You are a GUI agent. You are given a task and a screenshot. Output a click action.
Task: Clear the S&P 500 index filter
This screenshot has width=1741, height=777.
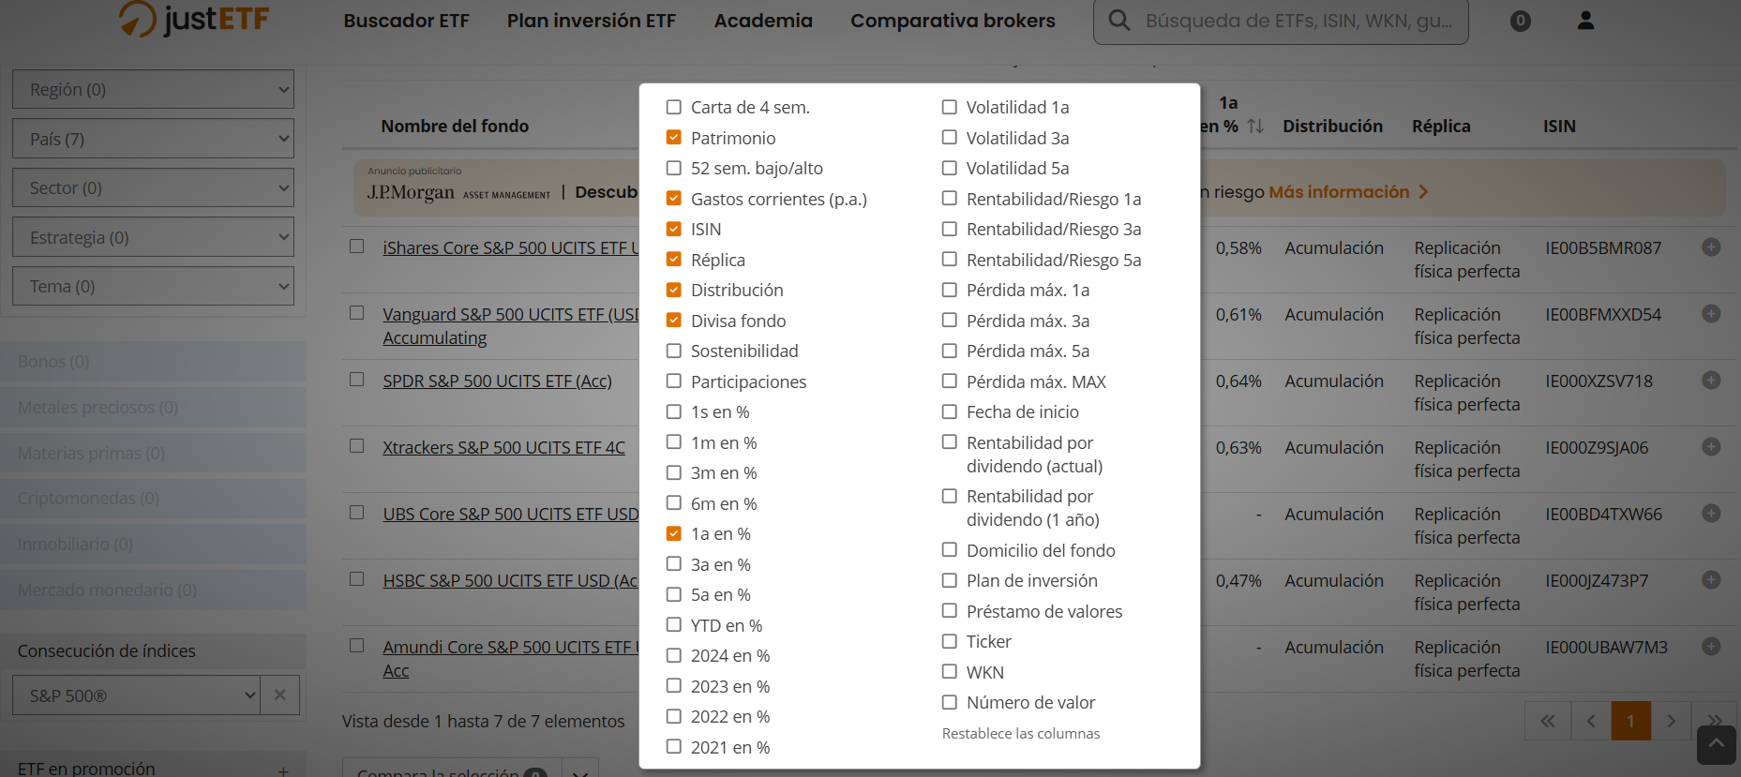coord(279,695)
